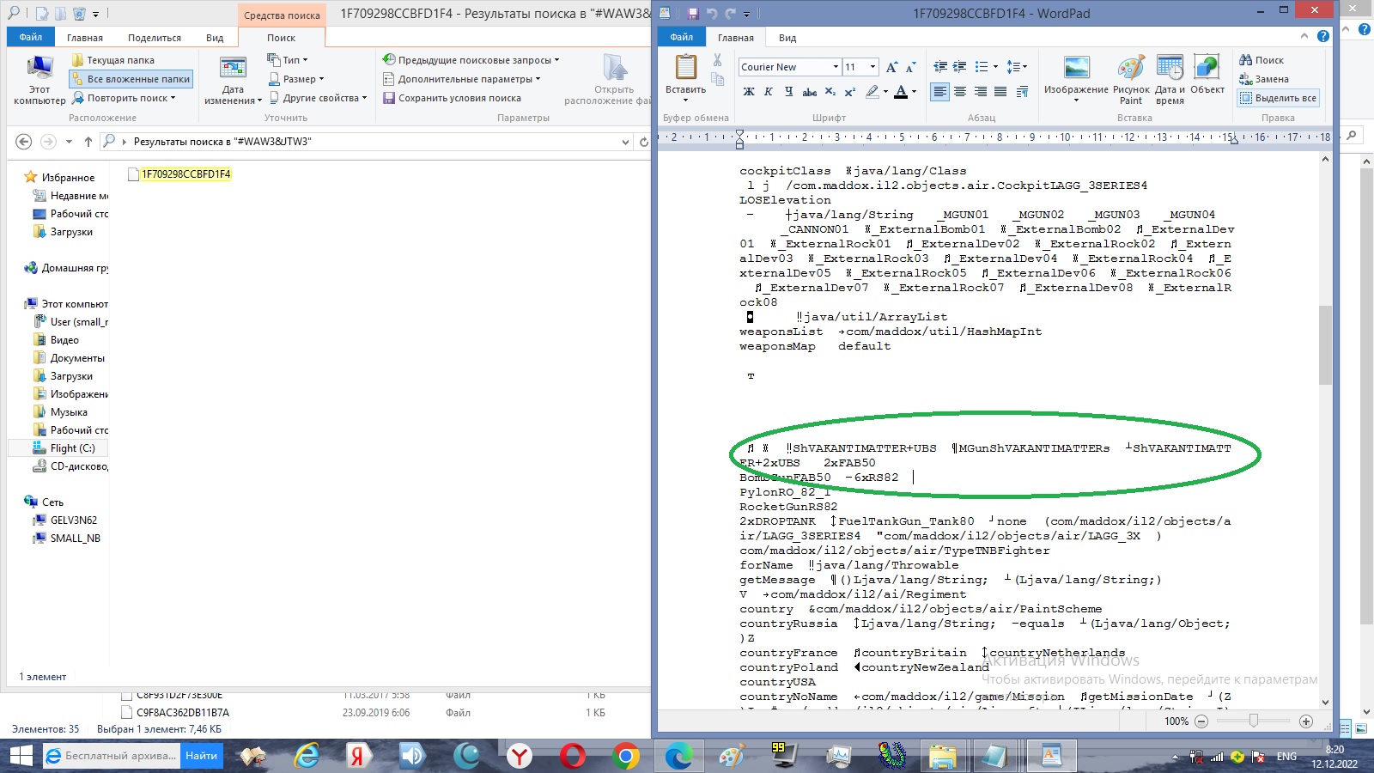Switch to WordPad Вид tab
Image resolution: width=1374 pixels, height=773 pixels.
coord(787,38)
